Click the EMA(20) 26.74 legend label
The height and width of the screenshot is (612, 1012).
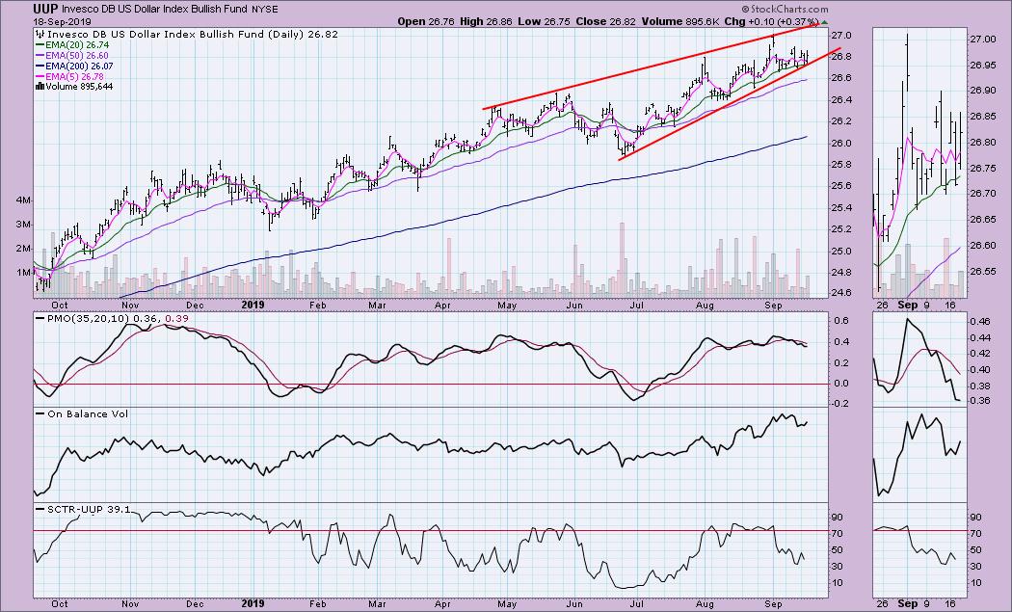(77, 45)
